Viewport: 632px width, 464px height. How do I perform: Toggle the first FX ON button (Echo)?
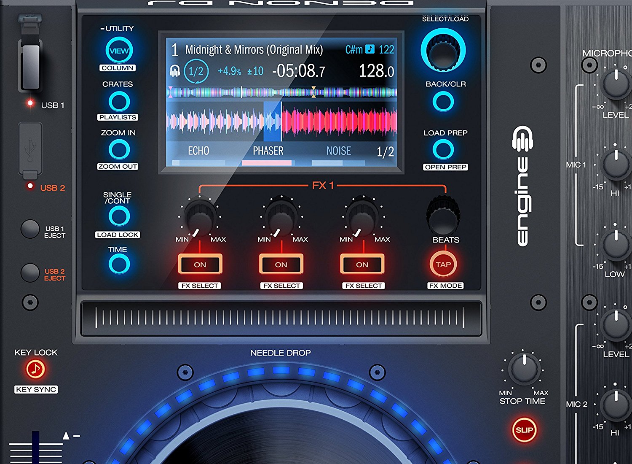coord(200,264)
